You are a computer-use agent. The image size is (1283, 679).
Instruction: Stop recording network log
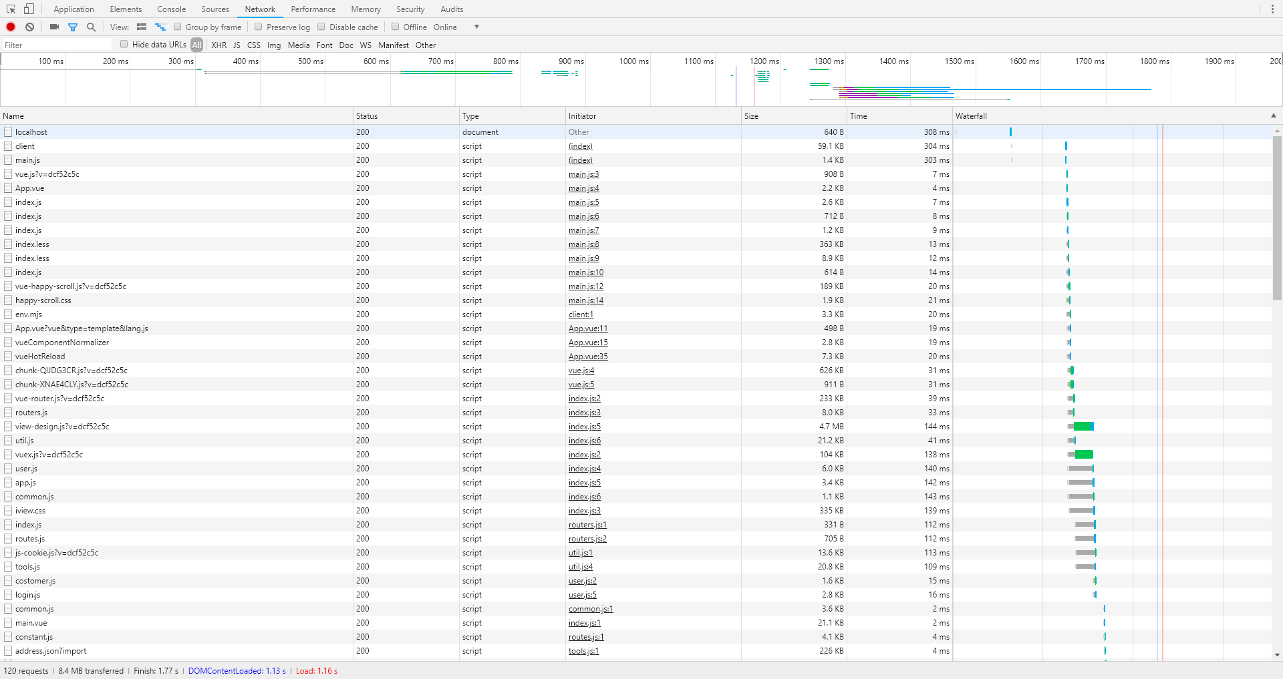click(x=11, y=27)
